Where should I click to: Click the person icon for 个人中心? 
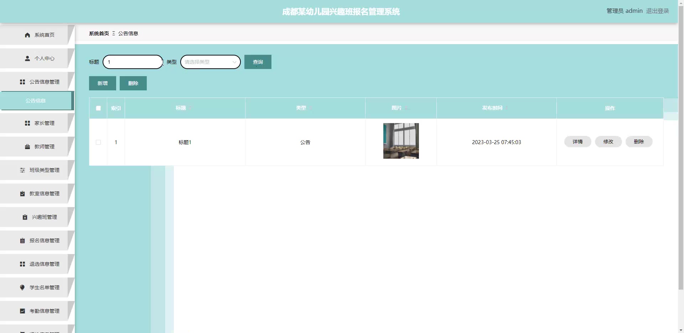[27, 58]
